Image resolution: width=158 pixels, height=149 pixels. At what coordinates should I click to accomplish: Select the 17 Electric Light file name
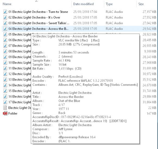click(x=20, y=102)
